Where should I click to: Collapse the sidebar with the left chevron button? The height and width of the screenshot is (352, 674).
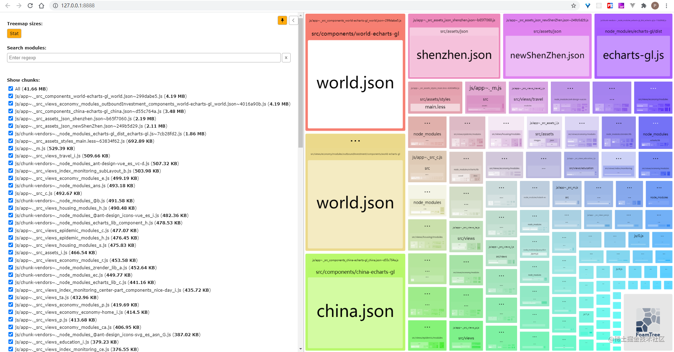point(293,20)
